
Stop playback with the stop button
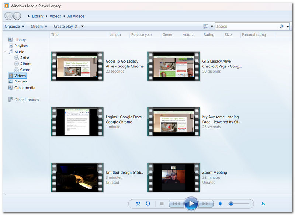click(162, 204)
